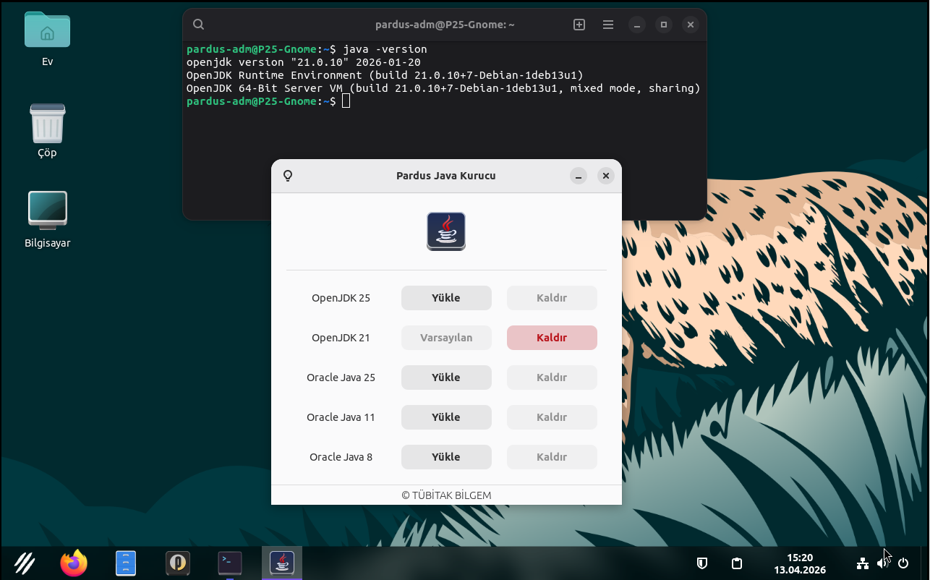
Task: Click the Oracle Java 25 label
Action: [341, 378]
